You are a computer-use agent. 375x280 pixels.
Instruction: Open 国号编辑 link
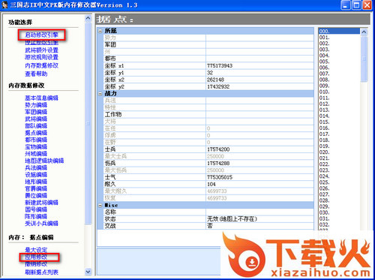click(36, 209)
